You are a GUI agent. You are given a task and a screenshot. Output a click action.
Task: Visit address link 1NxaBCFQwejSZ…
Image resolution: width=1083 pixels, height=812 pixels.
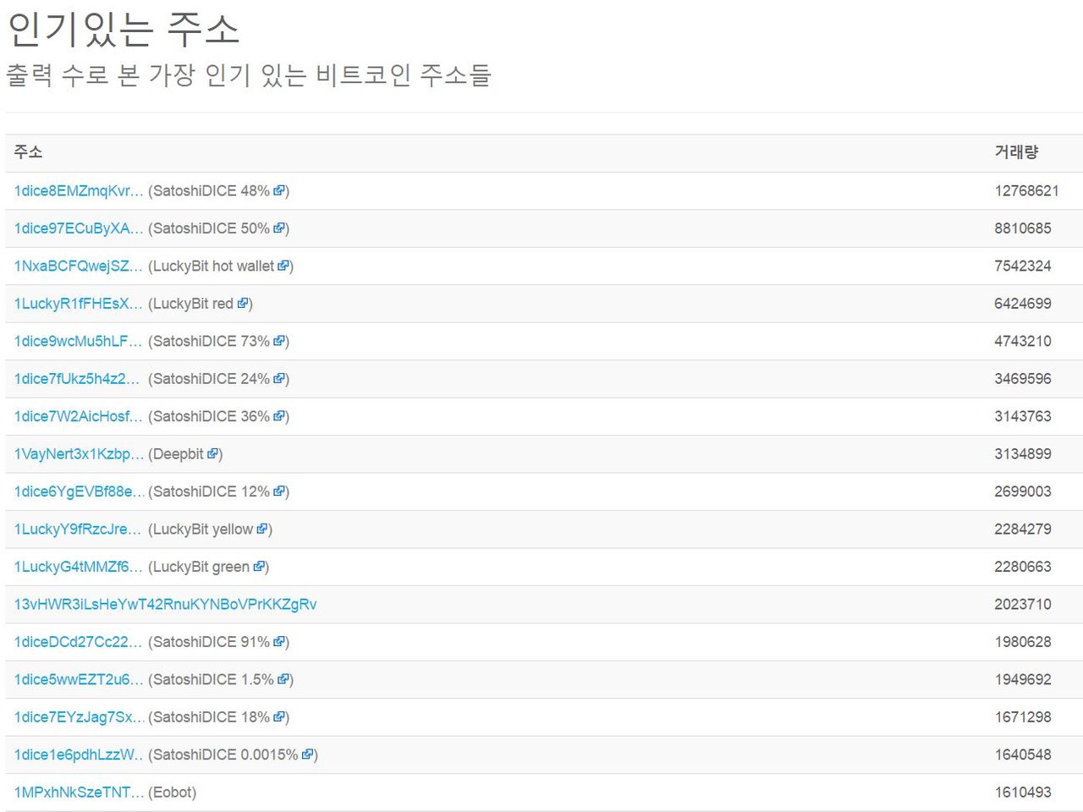[x=79, y=266]
